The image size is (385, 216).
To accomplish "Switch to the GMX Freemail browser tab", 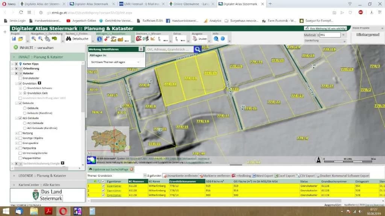I will (x=141, y=4).
